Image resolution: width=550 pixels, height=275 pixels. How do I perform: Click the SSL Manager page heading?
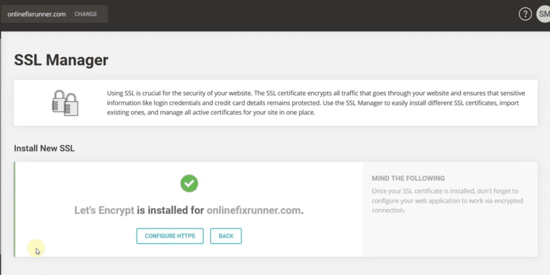[x=61, y=60]
